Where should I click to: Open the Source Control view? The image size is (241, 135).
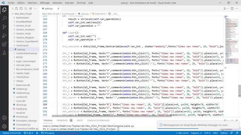click(4, 27)
